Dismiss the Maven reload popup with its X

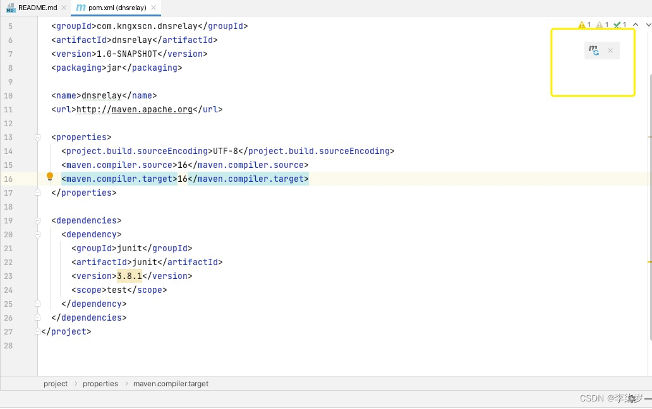coord(610,50)
